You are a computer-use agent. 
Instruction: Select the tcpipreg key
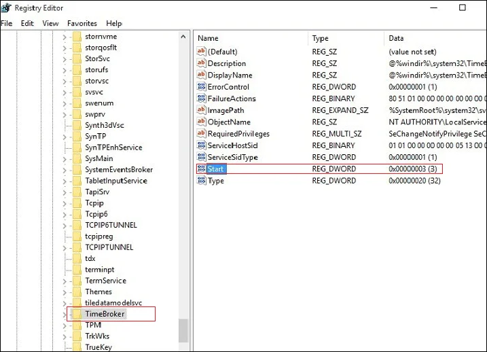(x=98, y=236)
